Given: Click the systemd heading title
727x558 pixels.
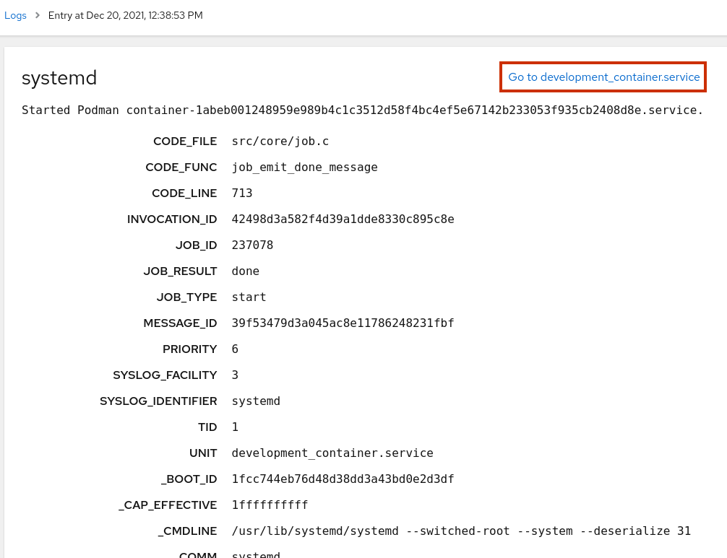Looking at the screenshot, I should [59, 78].
